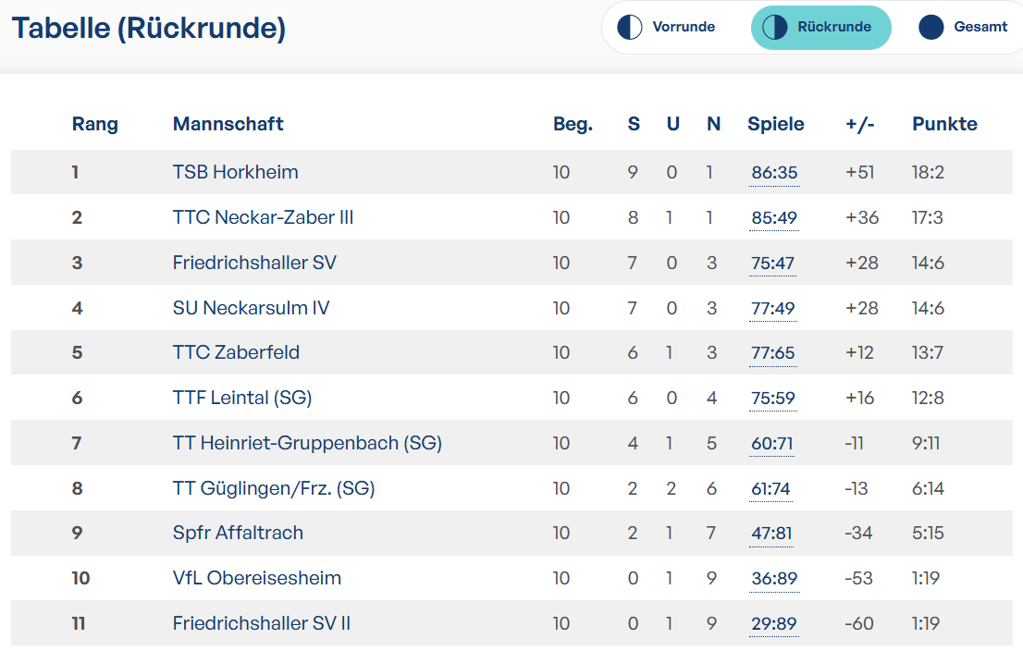Open SU Neckarsulm IV score 77:49
The height and width of the screenshot is (651, 1023).
pyautogui.click(x=773, y=309)
